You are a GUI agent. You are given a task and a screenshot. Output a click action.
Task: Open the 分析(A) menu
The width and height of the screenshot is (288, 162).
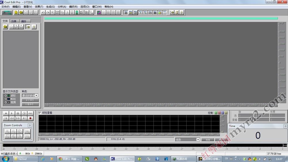tap(62, 7)
